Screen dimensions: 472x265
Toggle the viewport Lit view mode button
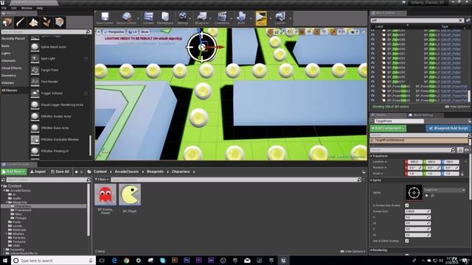(x=133, y=32)
